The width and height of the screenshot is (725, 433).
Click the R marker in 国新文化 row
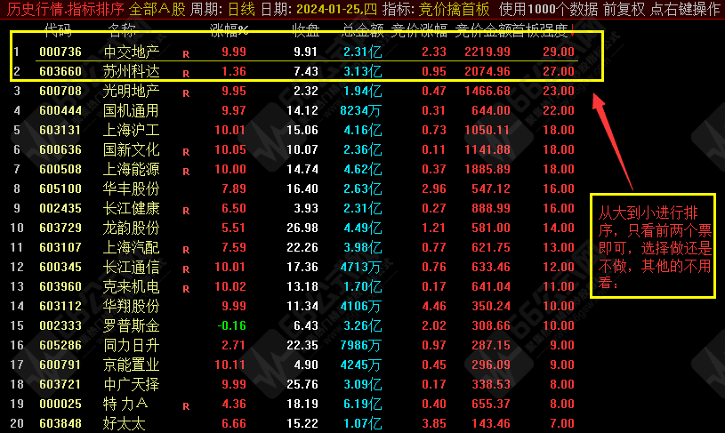(186, 152)
